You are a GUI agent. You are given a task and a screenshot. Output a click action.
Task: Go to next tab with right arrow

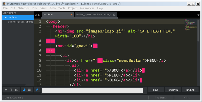click(x=39, y=15)
